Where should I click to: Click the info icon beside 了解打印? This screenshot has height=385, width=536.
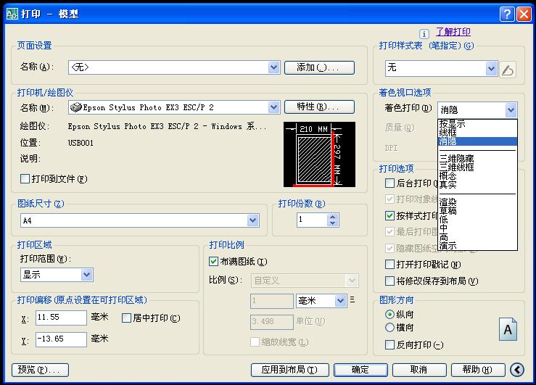[424, 34]
